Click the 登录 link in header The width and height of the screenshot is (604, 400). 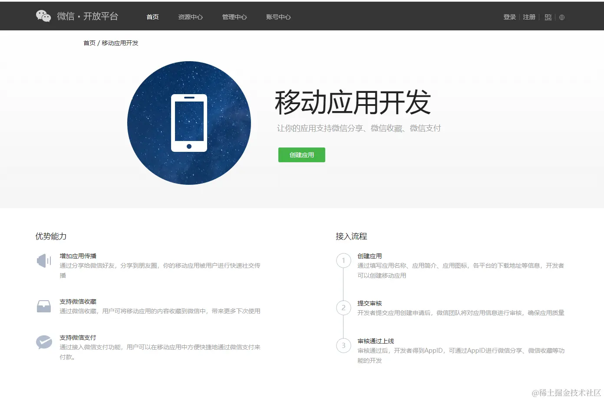pyautogui.click(x=509, y=17)
